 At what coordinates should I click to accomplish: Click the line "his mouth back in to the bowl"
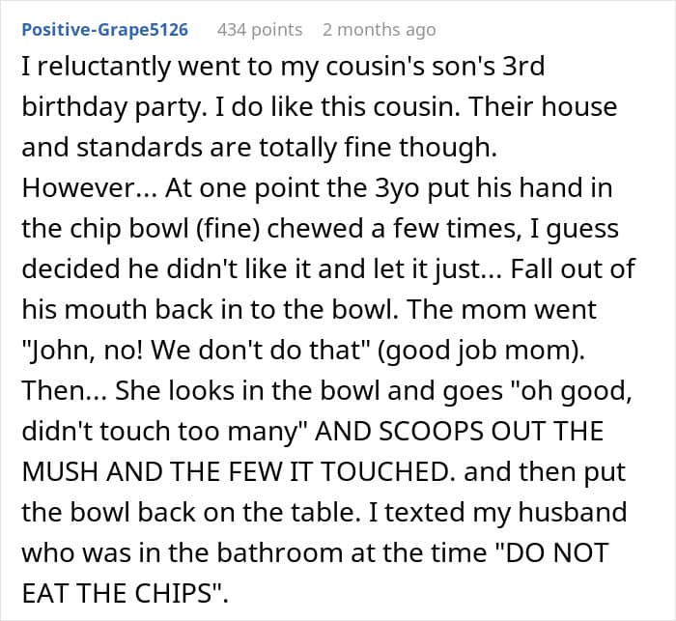pos(210,309)
